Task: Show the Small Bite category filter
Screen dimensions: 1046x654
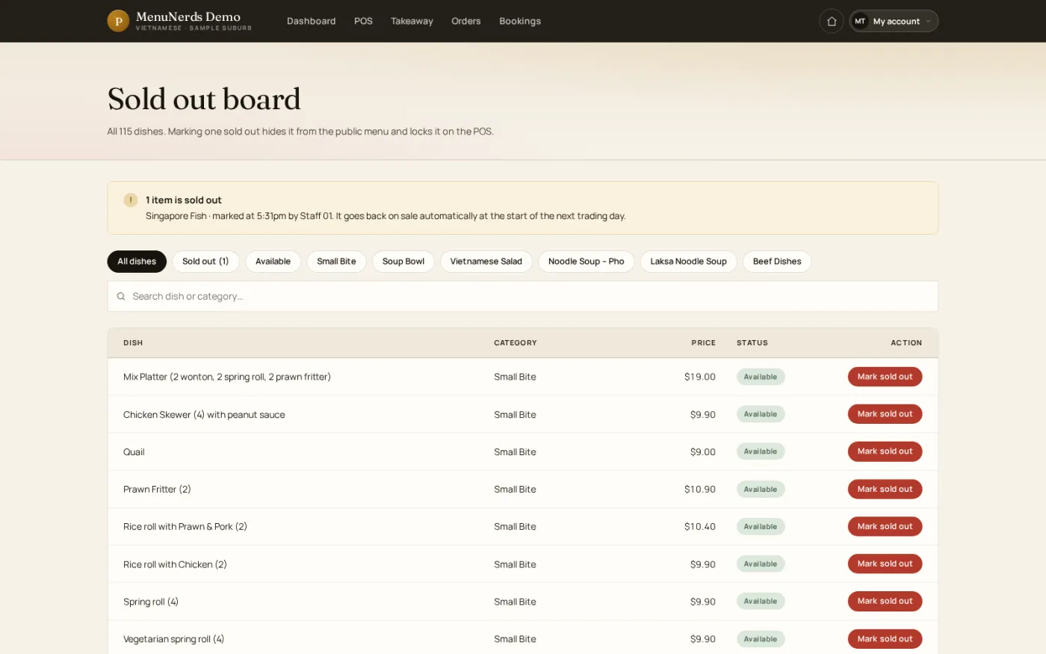Action: (x=336, y=262)
